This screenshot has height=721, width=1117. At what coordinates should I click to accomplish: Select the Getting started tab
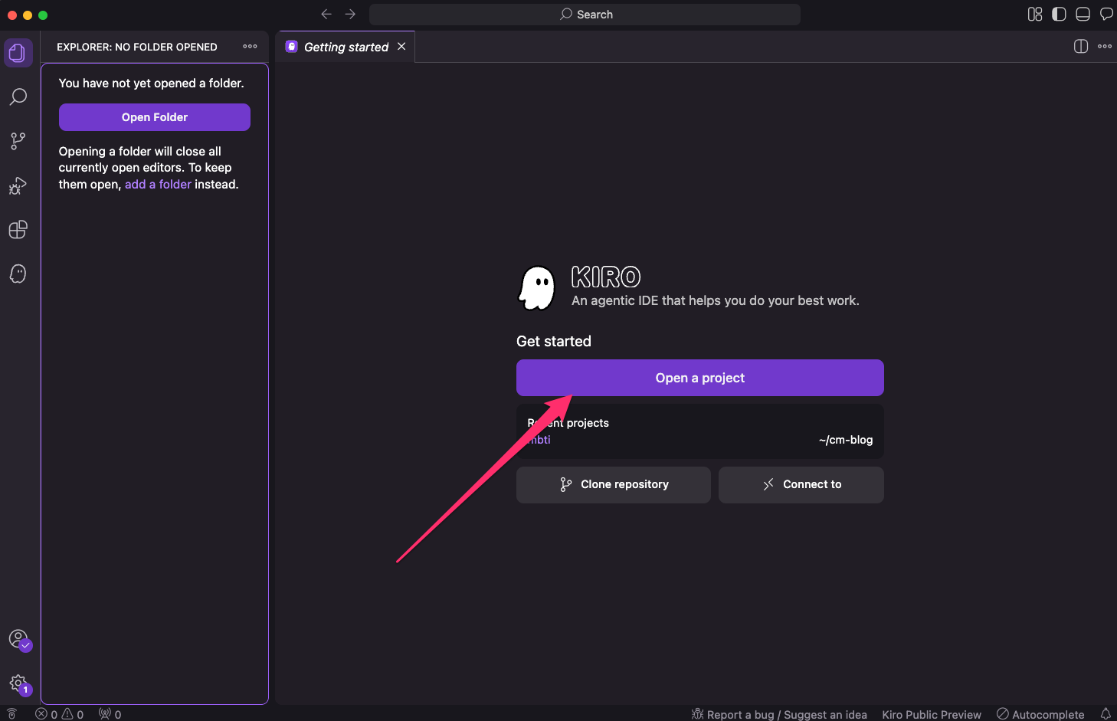(x=345, y=47)
